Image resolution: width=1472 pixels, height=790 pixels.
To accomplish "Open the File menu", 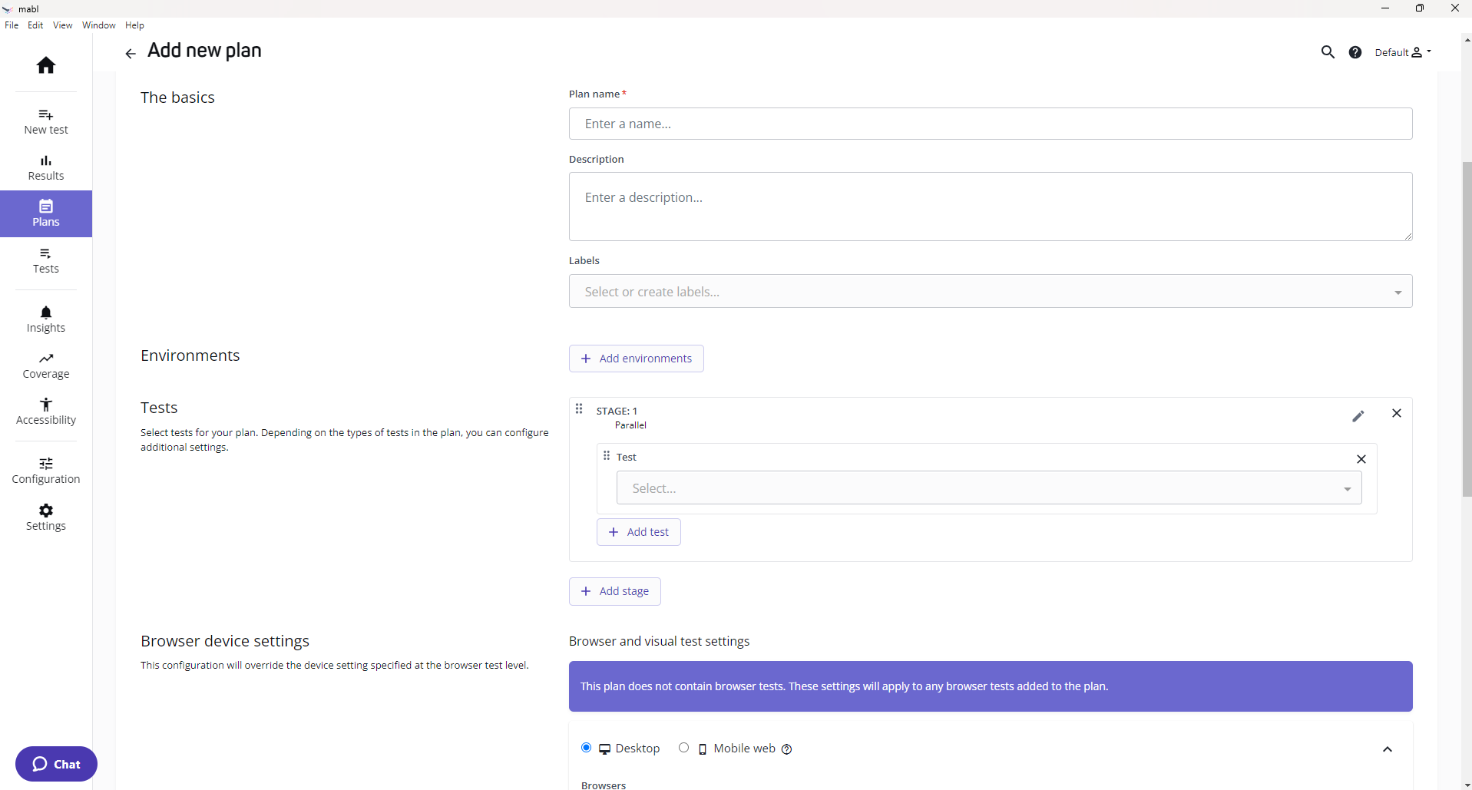I will (x=12, y=25).
